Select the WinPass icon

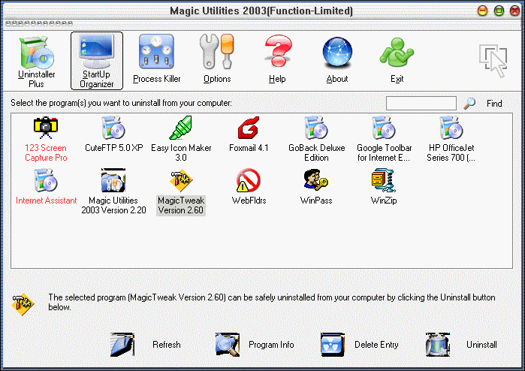point(315,180)
